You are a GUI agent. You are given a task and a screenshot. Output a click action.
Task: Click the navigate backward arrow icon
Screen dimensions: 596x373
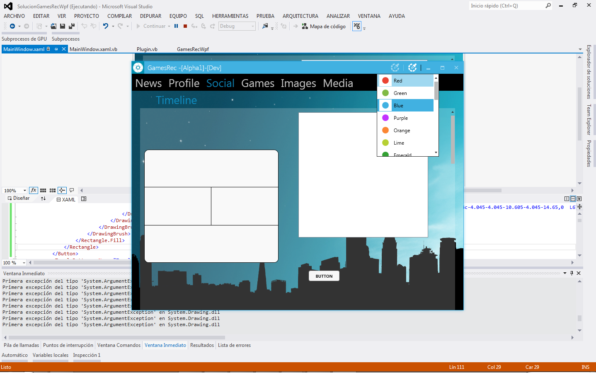click(12, 26)
